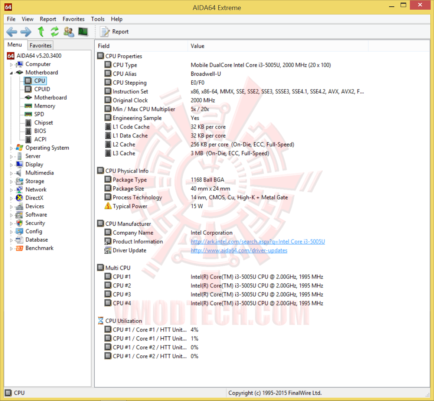Click the Field column header
This screenshot has height=401, width=434.
coord(141,46)
